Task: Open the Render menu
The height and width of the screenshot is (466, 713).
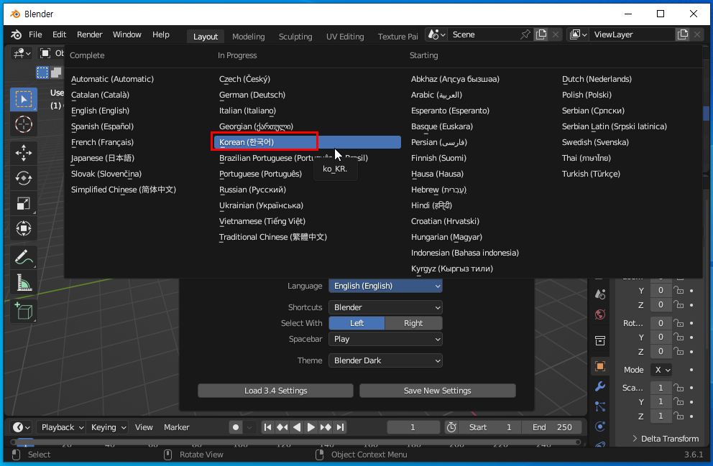Action: pos(90,34)
